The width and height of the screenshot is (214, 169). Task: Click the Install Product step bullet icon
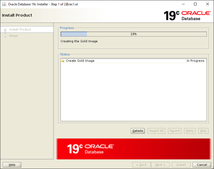[x=5, y=29]
